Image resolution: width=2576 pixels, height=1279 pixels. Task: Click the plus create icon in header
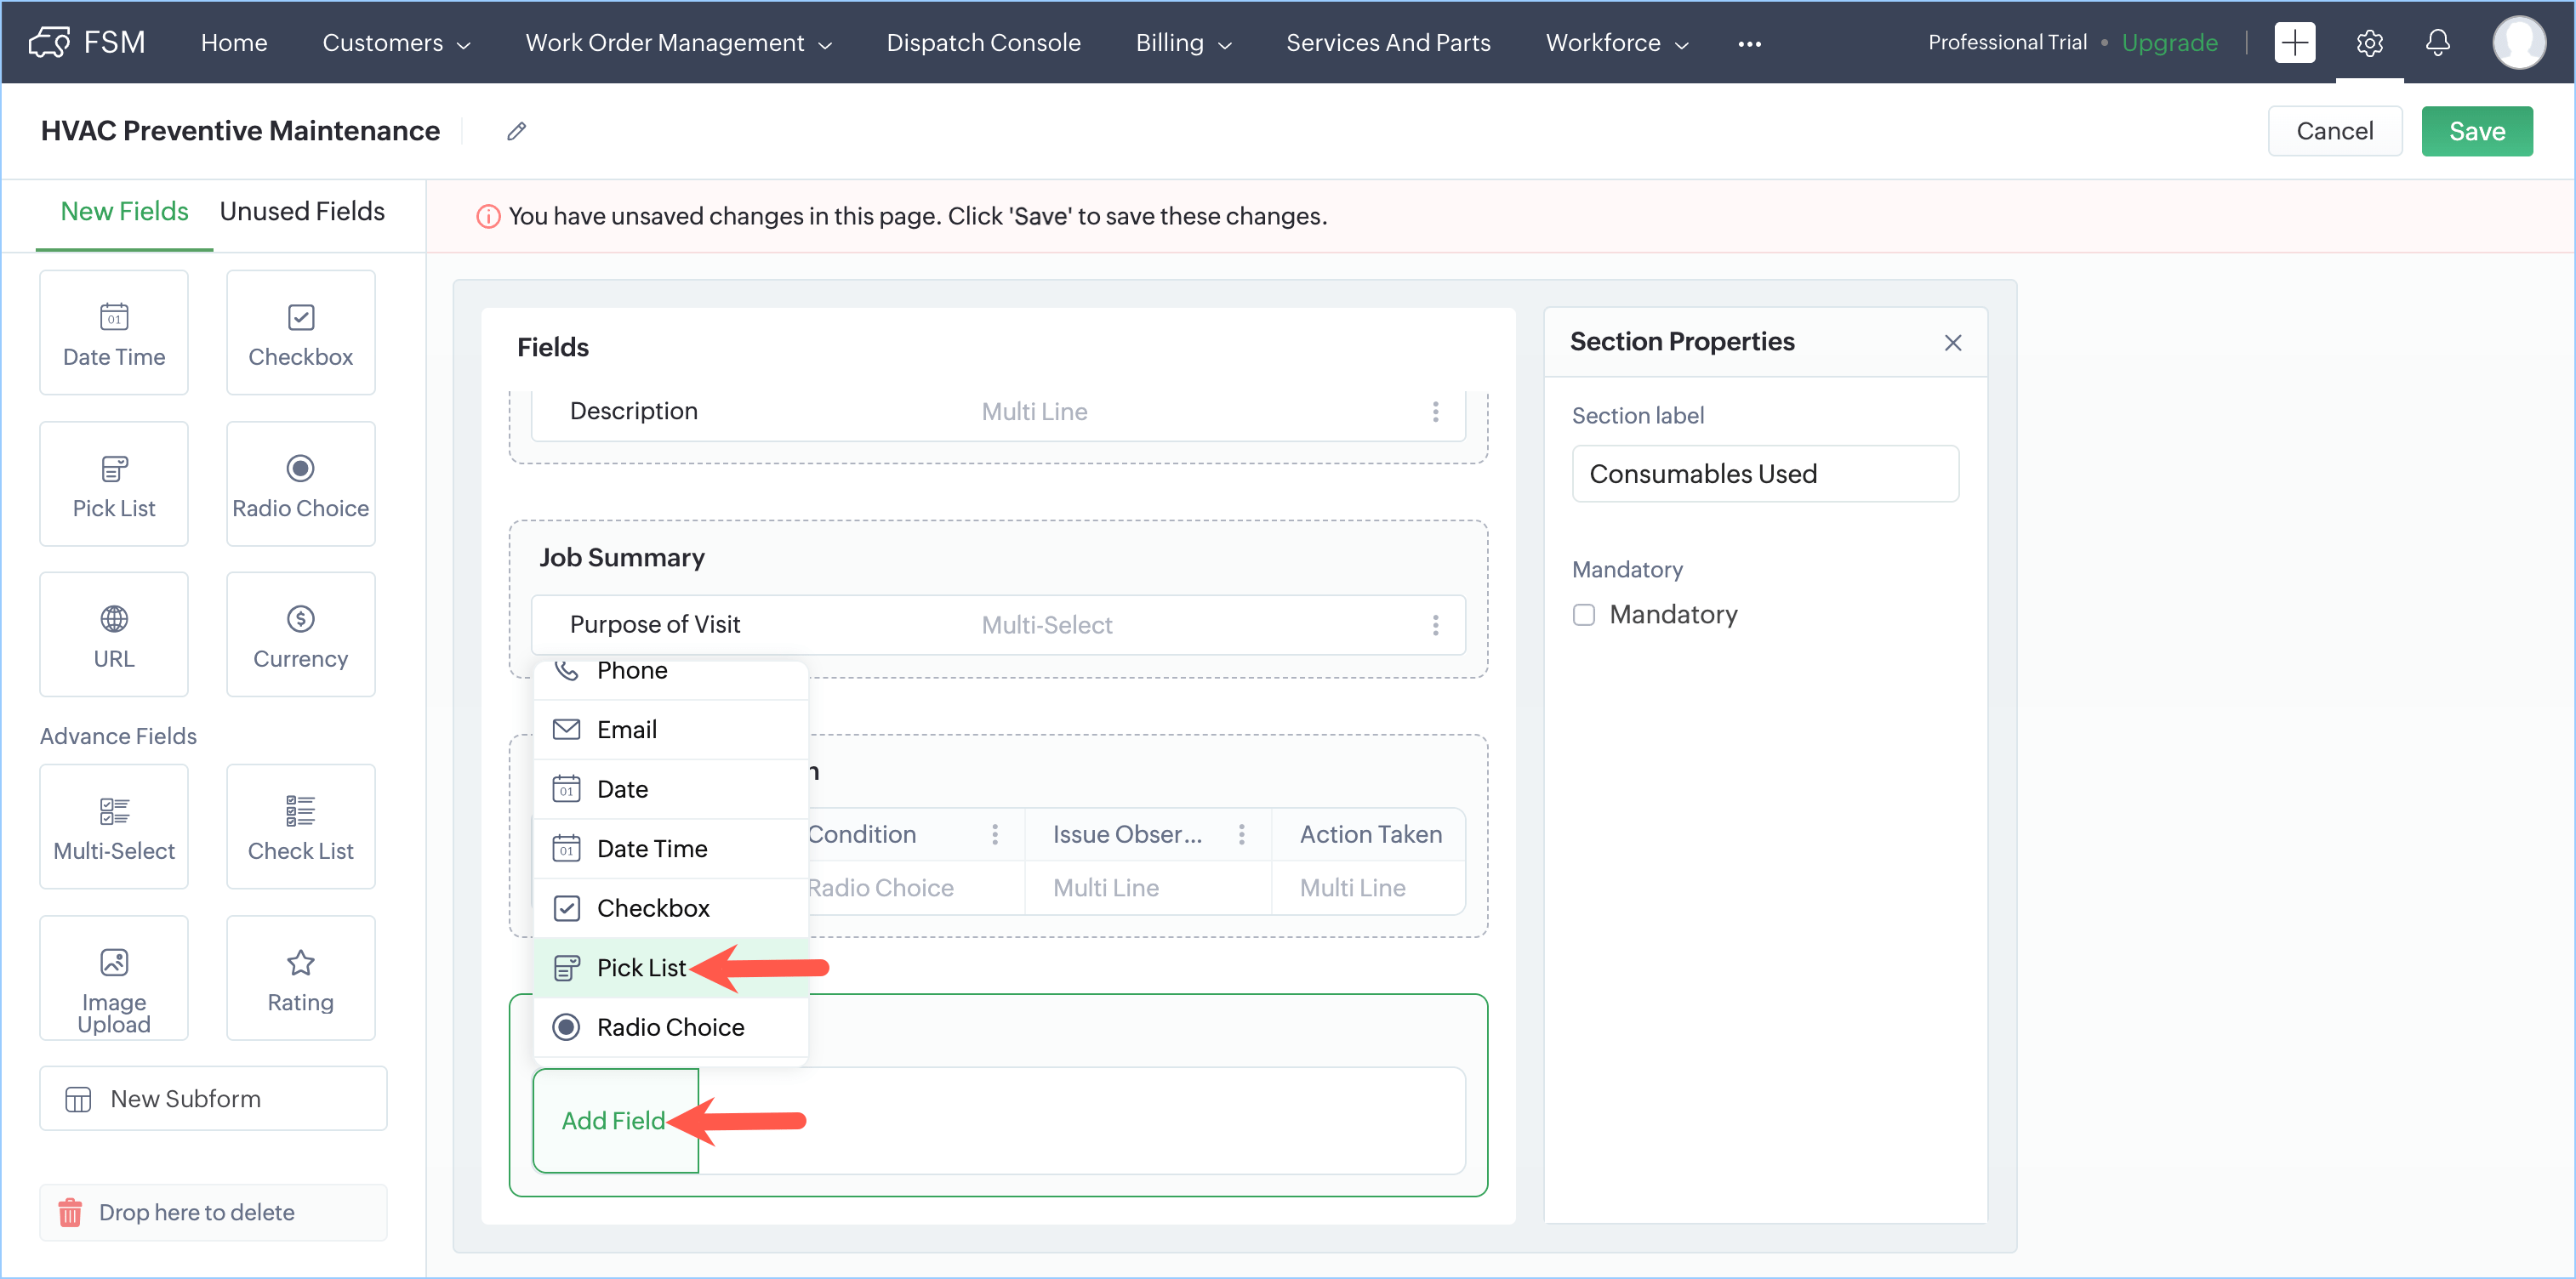click(x=2294, y=43)
